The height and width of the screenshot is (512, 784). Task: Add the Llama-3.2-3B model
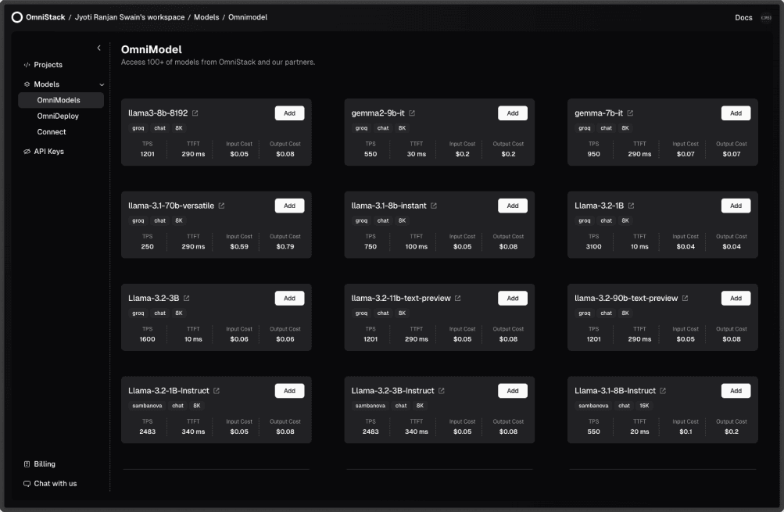tap(289, 298)
